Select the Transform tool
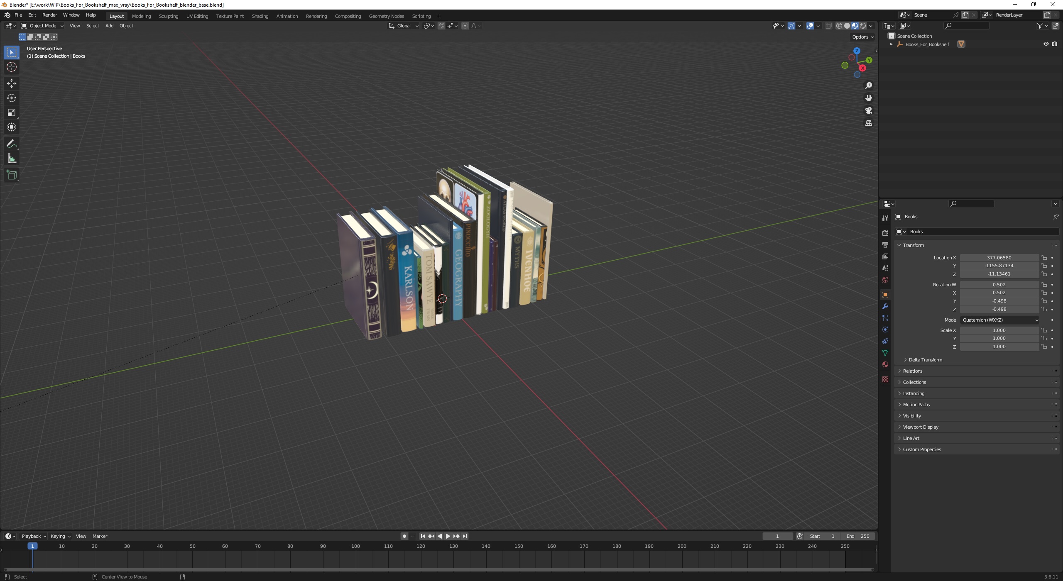The height and width of the screenshot is (581, 1063). pyautogui.click(x=12, y=127)
